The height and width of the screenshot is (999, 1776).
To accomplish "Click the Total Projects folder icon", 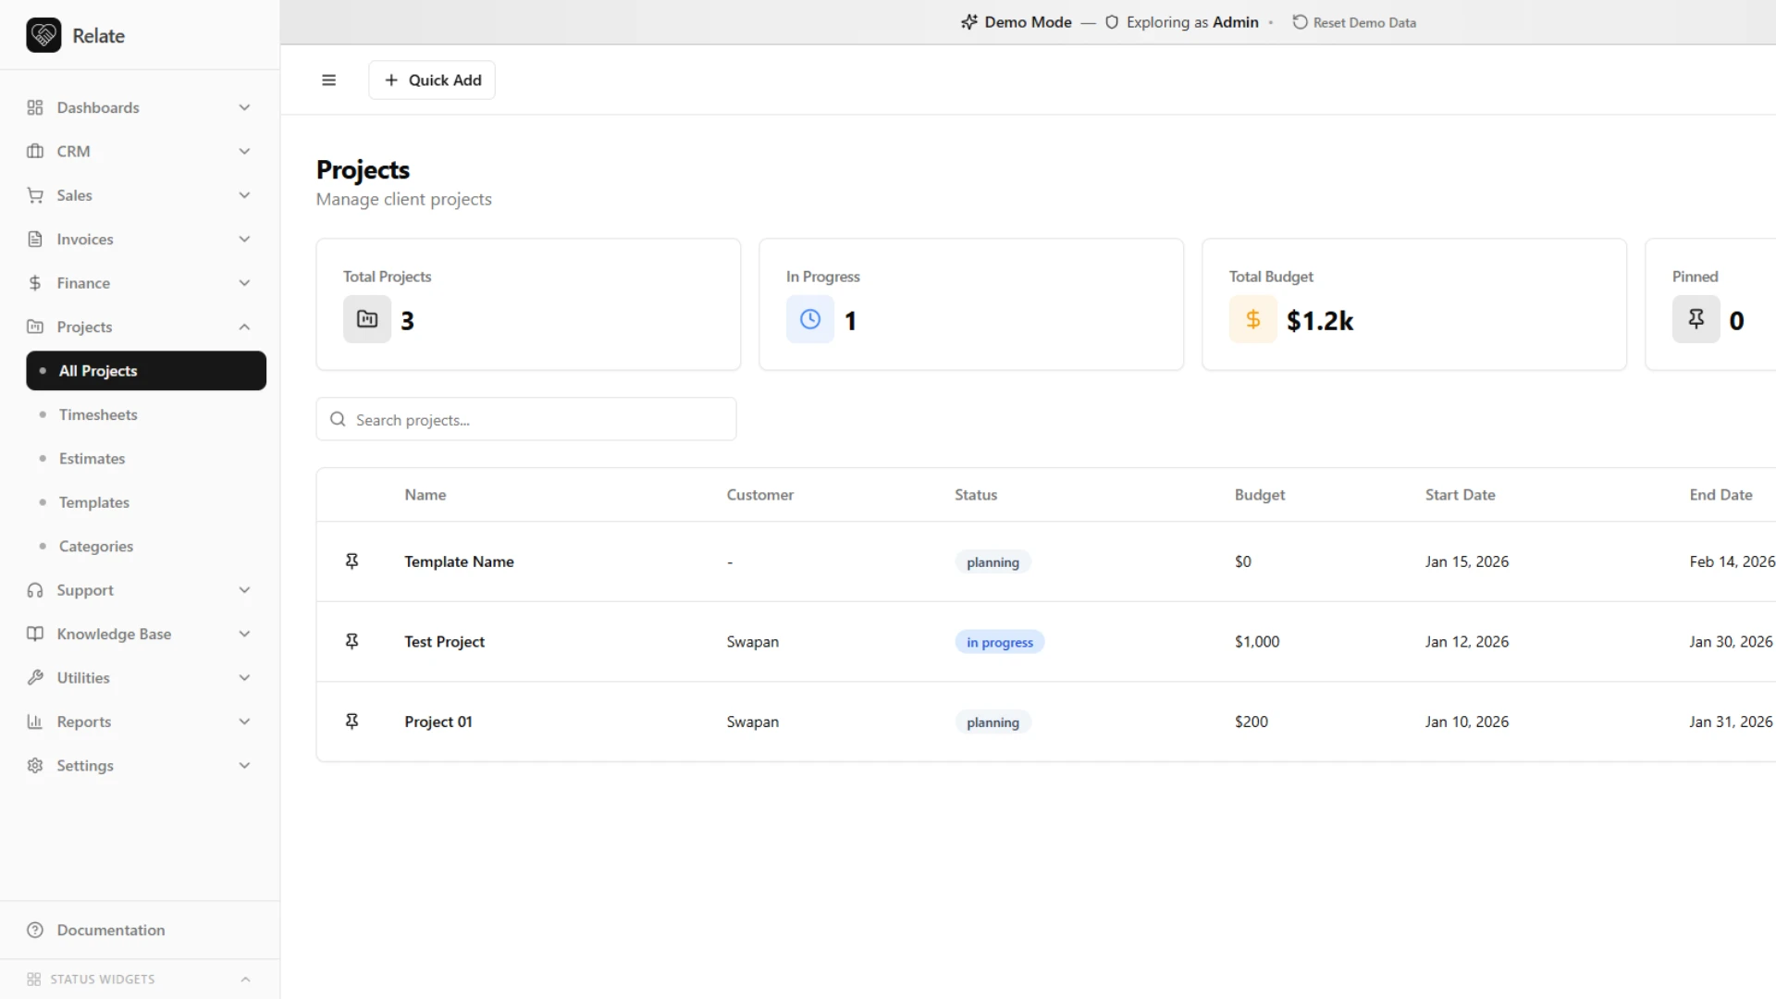I will click(x=367, y=319).
